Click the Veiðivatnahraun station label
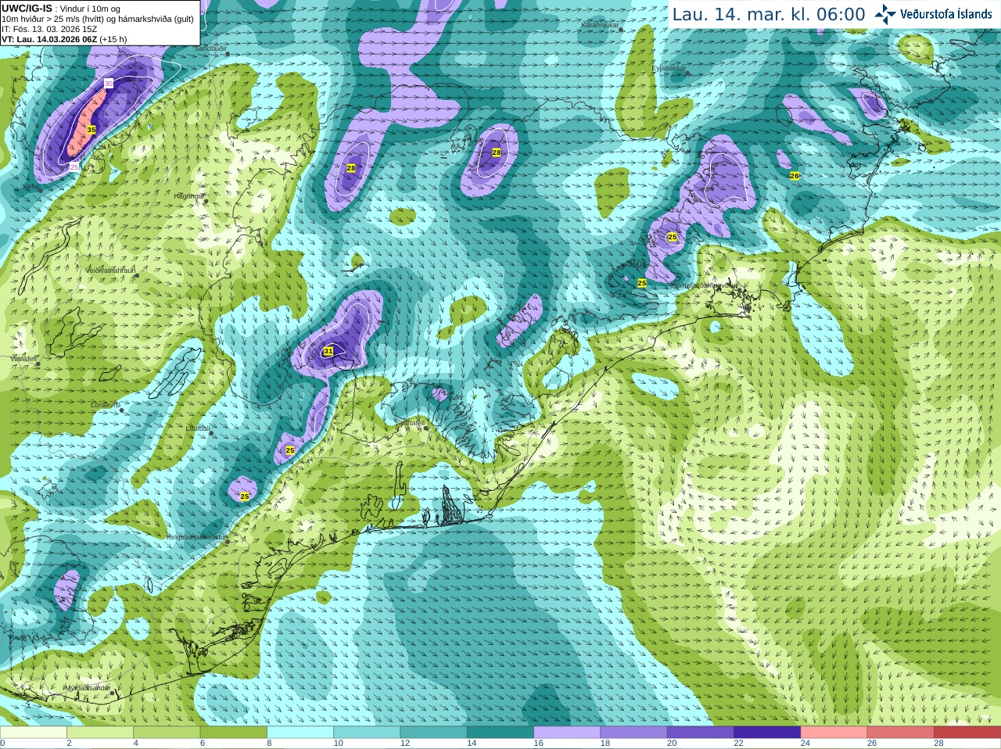This screenshot has width=1001, height=749. [x=111, y=270]
